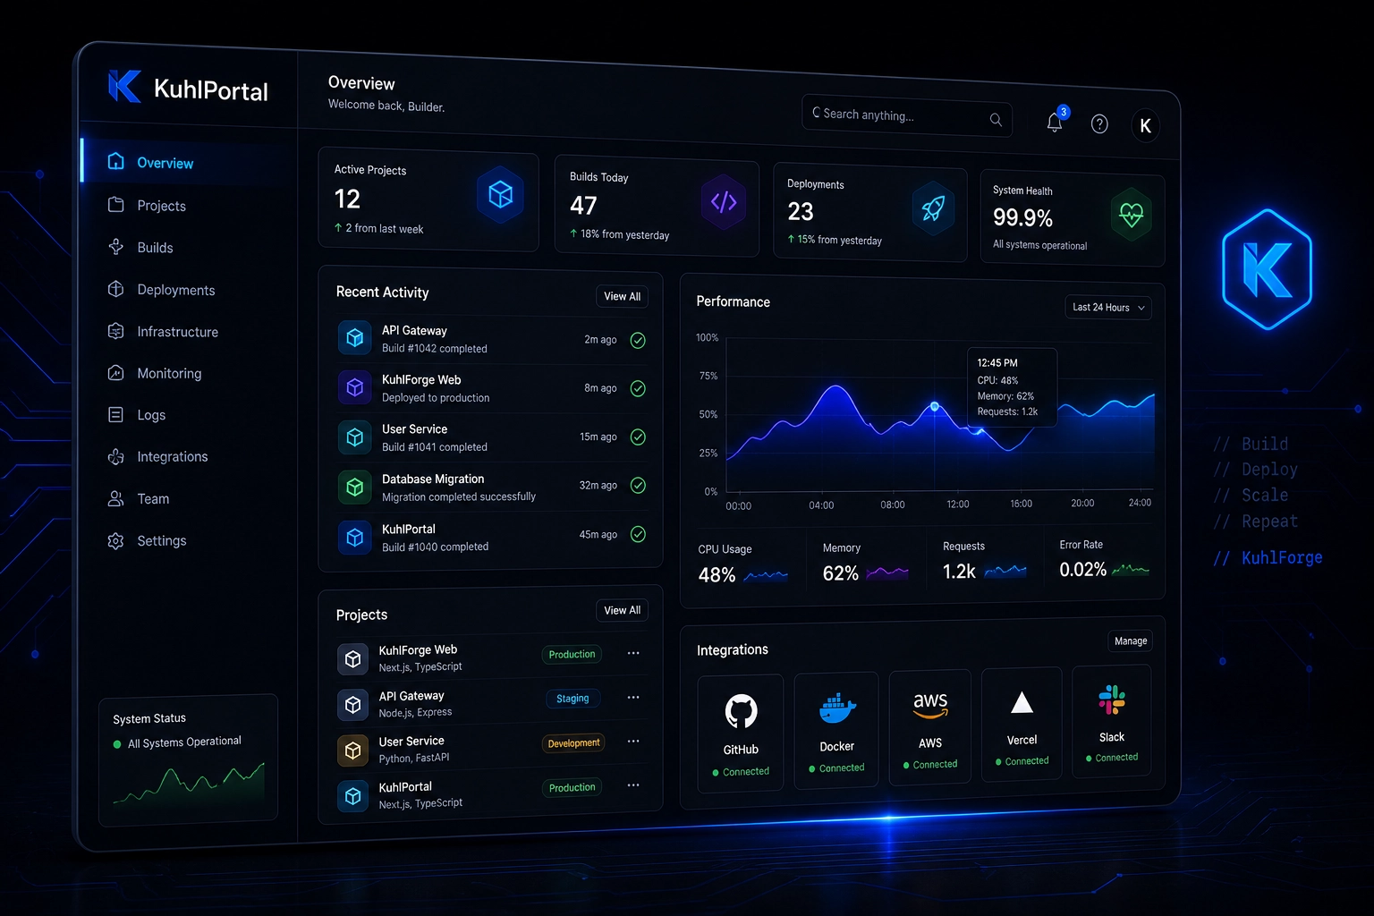Click the Docker whale logo

[x=837, y=709]
